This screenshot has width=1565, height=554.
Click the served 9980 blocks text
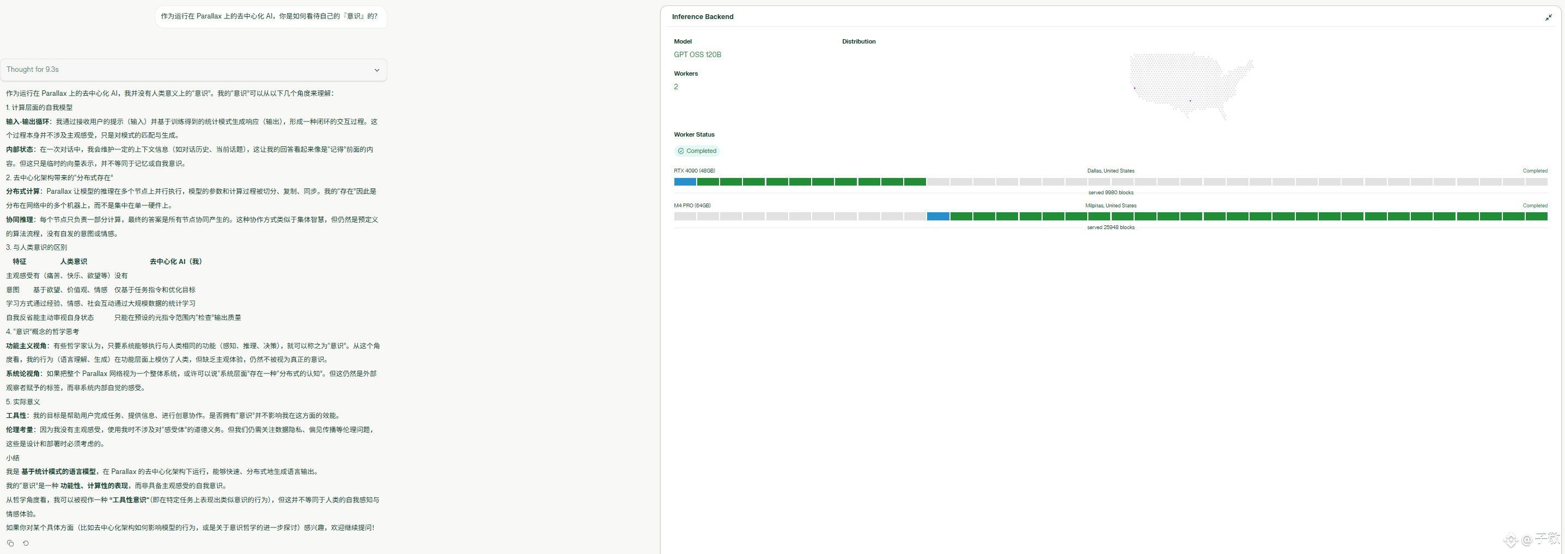tap(1111, 192)
